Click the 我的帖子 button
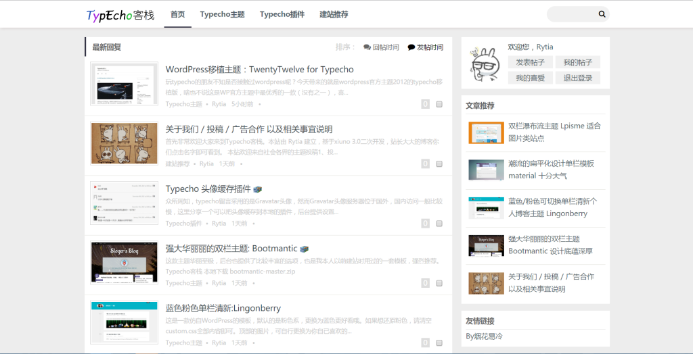693x354 pixels. click(578, 62)
